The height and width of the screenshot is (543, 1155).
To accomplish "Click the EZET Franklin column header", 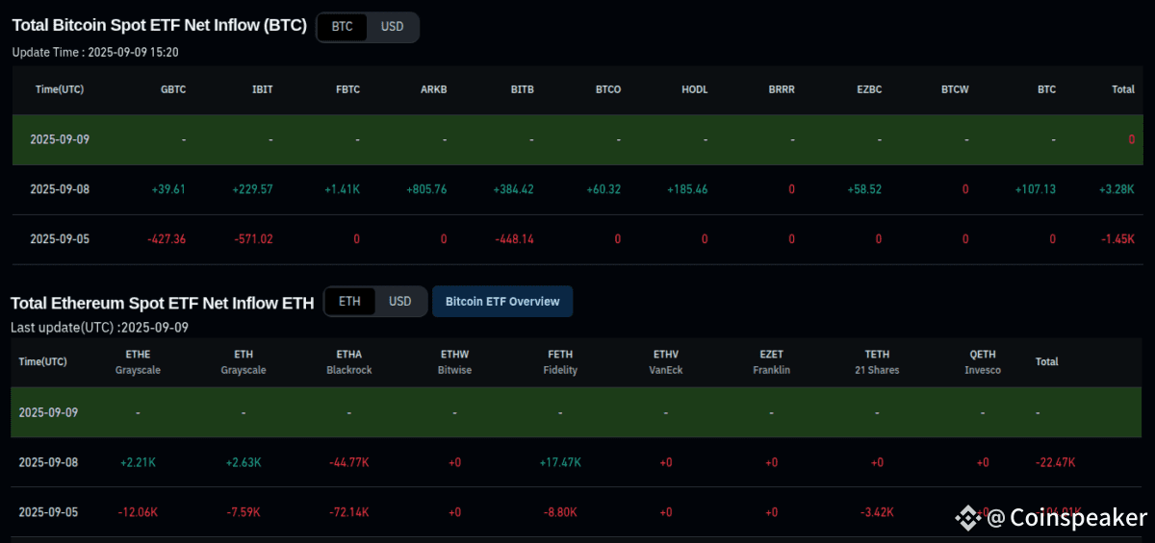I will (x=772, y=361).
